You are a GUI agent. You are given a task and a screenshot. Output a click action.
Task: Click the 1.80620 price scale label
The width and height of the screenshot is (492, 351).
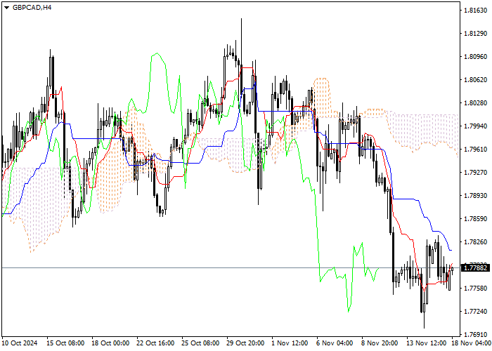click(475, 80)
